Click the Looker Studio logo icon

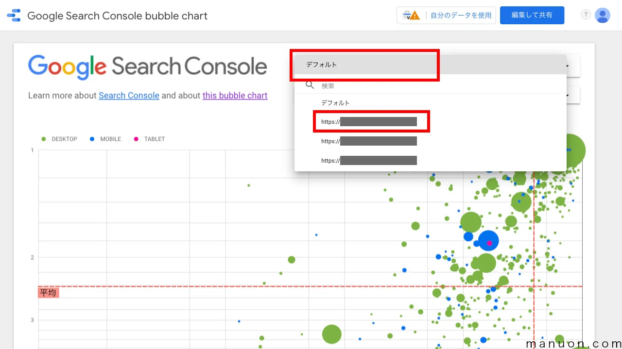click(x=14, y=16)
